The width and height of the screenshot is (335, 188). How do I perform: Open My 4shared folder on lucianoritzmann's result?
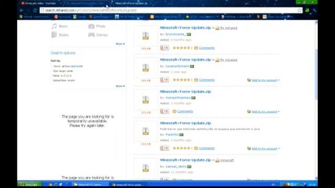click(229, 60)
